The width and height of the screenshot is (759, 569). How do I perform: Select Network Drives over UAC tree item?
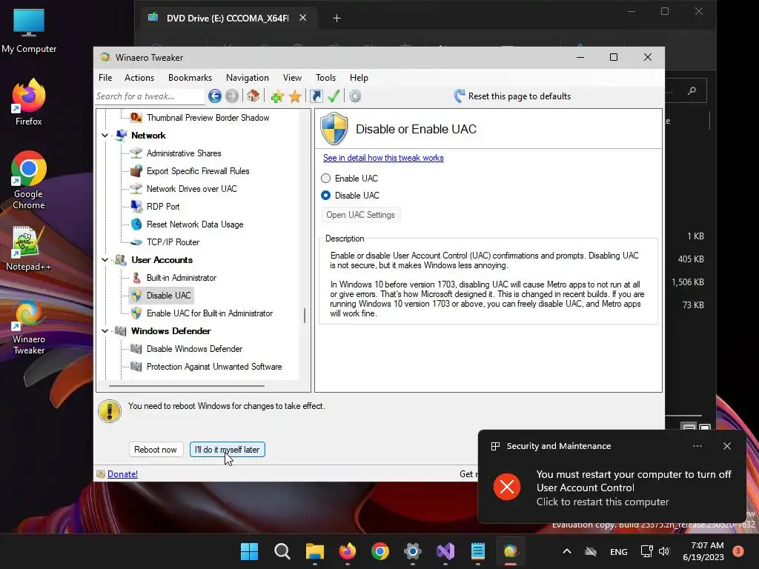click(192, 189)
